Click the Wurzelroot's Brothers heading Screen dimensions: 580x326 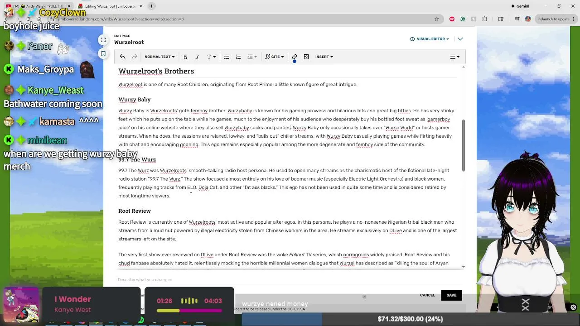click(x=156, y=71)
